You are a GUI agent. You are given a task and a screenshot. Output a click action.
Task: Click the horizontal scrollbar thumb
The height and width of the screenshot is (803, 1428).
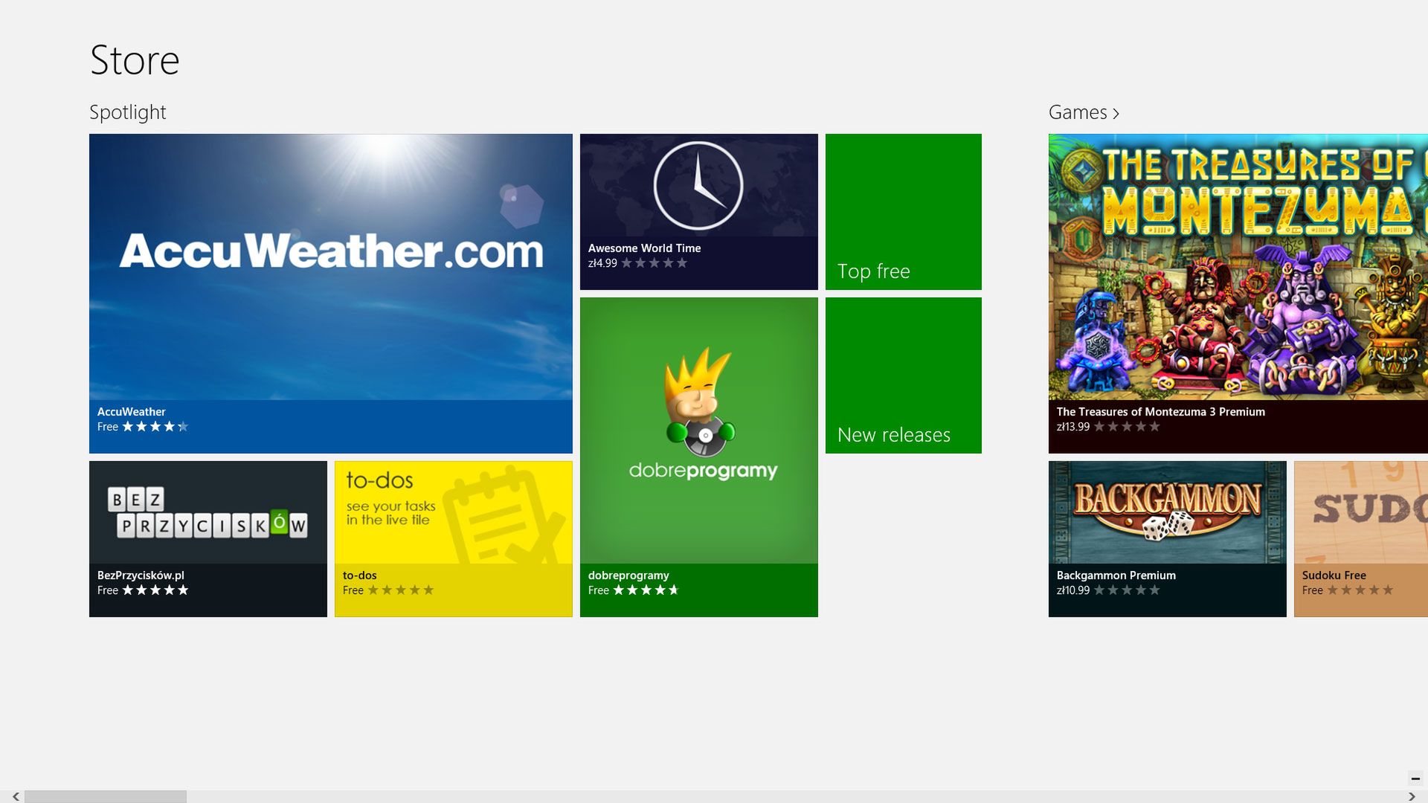point(105,796)
